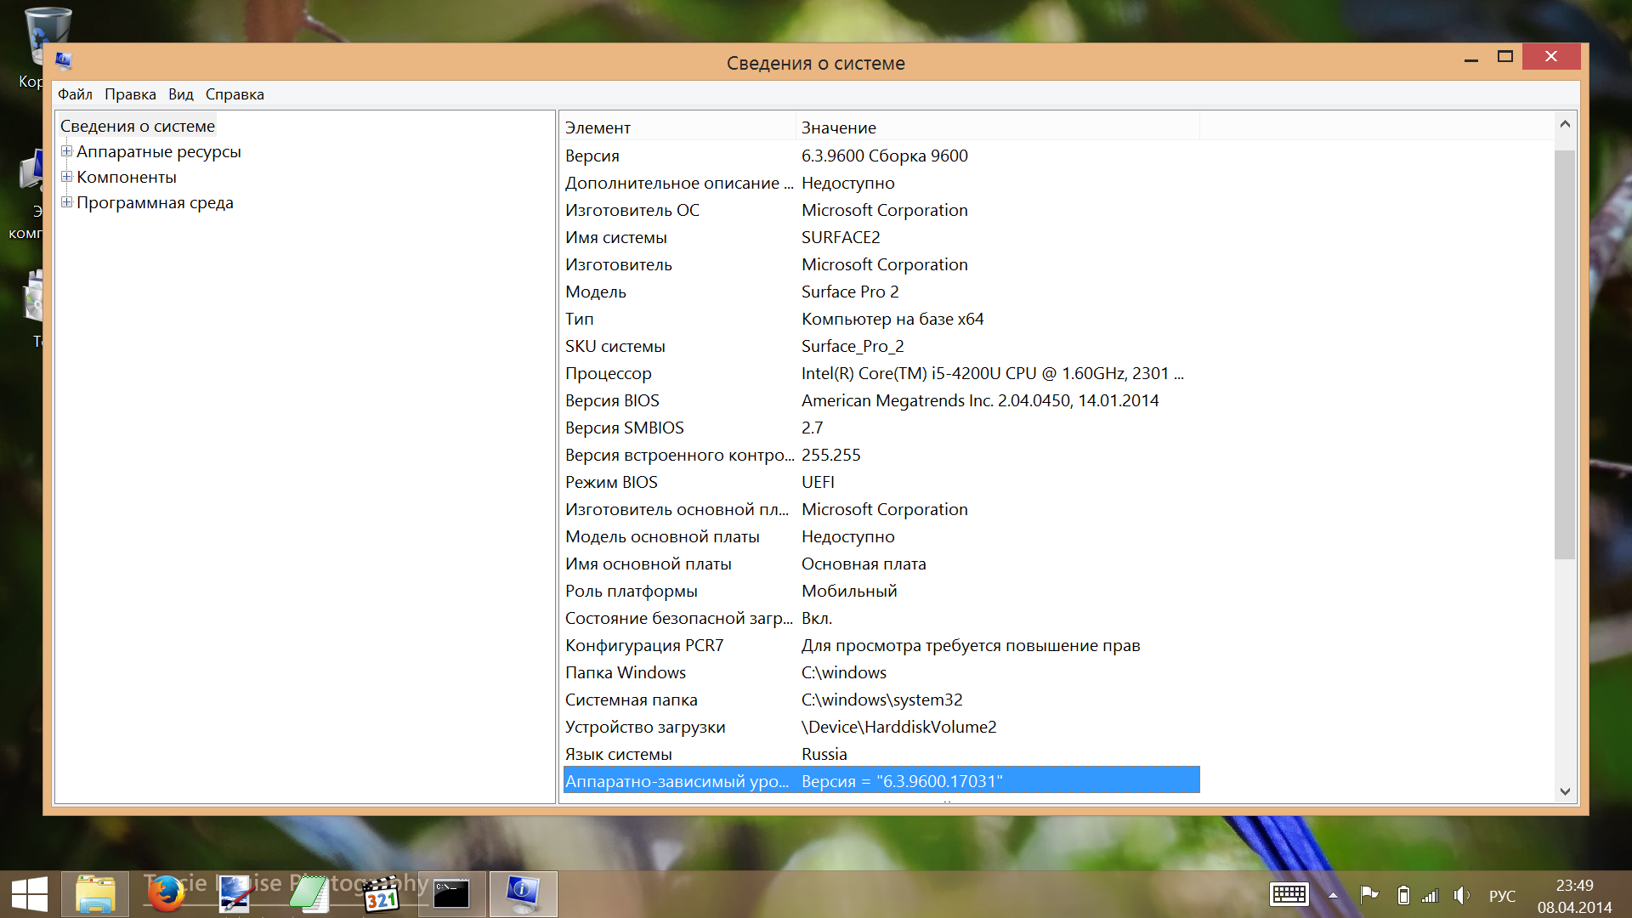Screen dimensions: 1632x918
Task: Select the Программная среда tree item
Action: point(155,202)
